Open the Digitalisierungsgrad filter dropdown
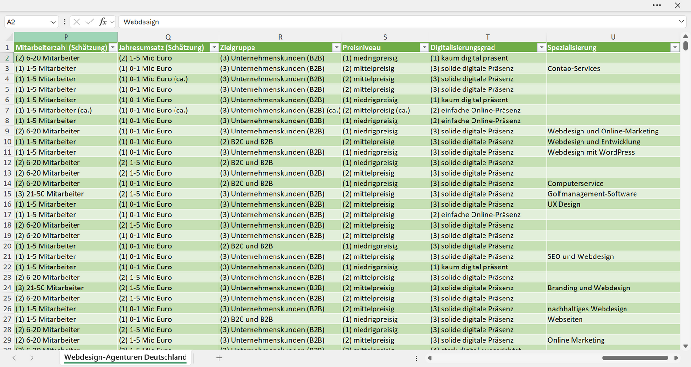 (541, 47)
